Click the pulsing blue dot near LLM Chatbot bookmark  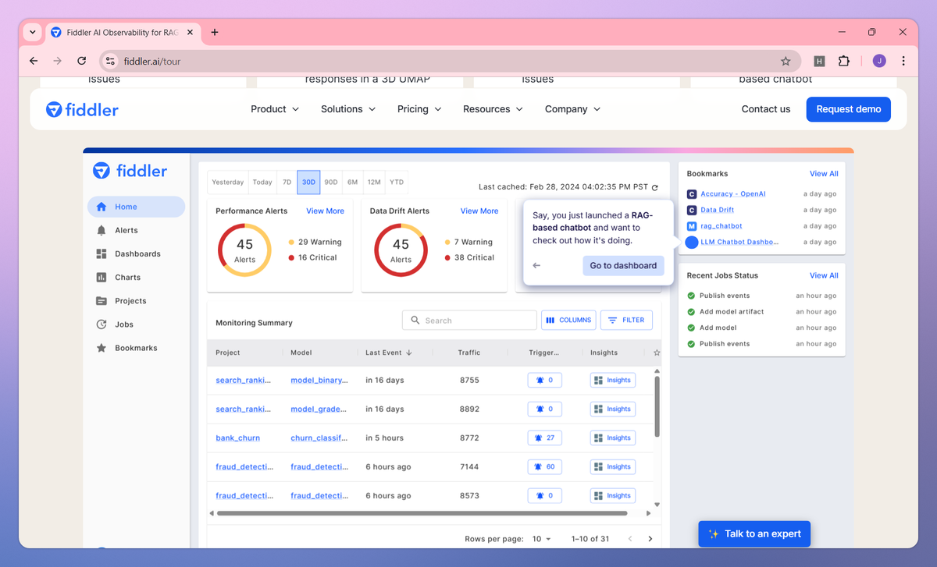(x=691, y=242)
